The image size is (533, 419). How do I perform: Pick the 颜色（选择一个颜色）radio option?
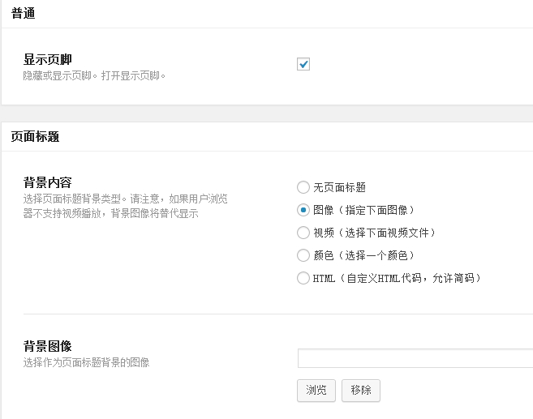tap(303, 255)
